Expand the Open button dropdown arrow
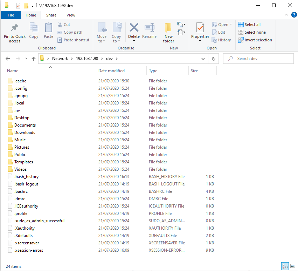 (x=231, y=25)
